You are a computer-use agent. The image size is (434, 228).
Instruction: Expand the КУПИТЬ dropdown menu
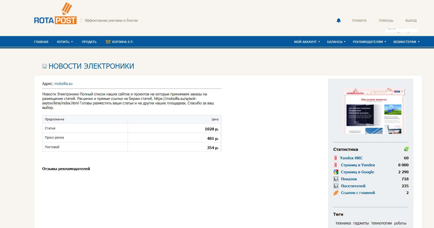(65, 42)
